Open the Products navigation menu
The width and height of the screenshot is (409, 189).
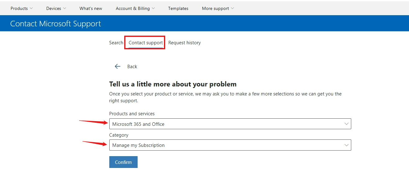point(19,8)
